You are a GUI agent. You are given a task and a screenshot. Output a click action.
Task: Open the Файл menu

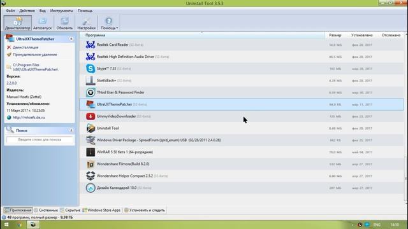10,11
